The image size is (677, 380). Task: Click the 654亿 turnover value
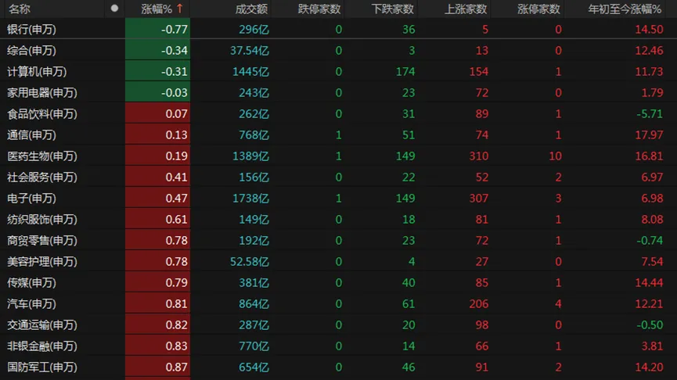[x=254, y=367]
